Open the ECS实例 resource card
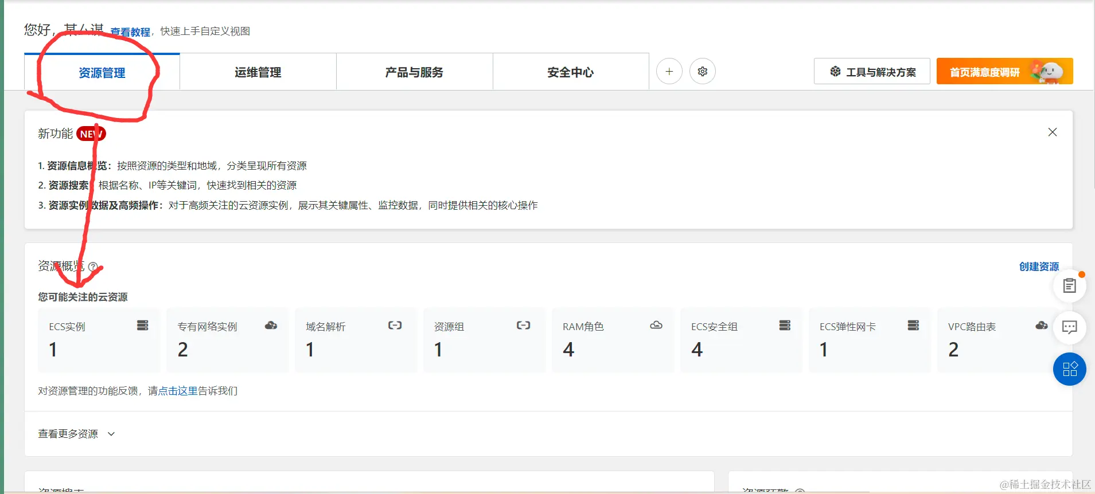This screenshot has width=1095, height=494. (99, 340)
